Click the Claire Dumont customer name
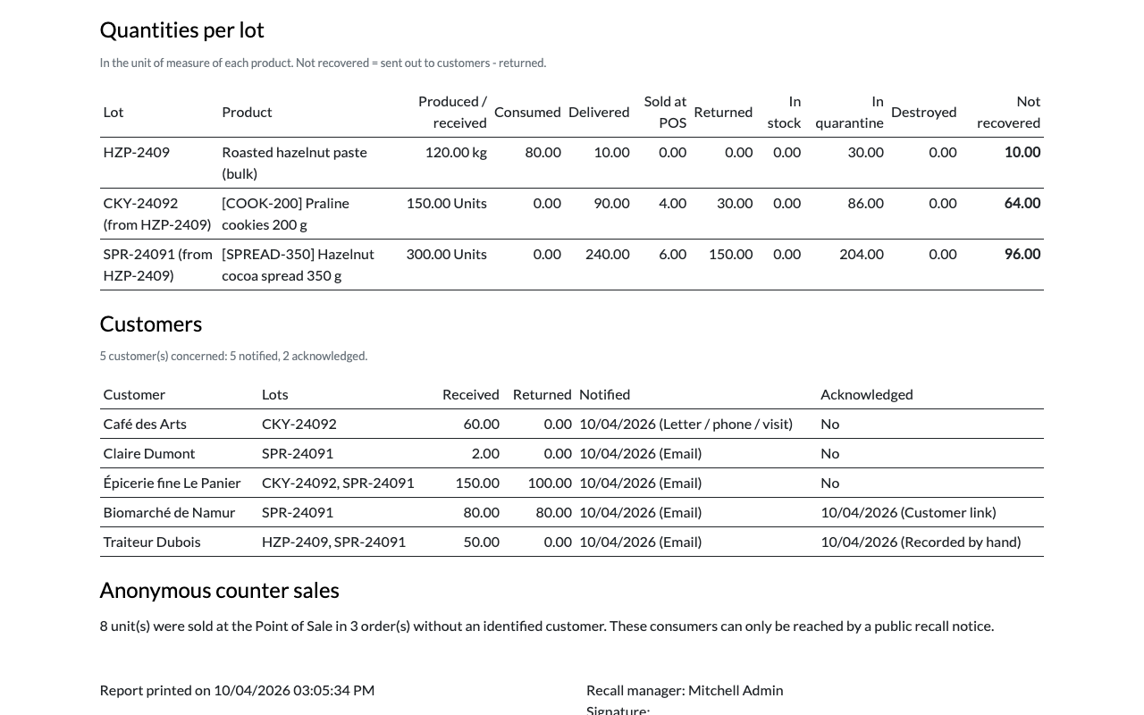The width and height of the screenshot is (1144, 715). tap(148, 453)
